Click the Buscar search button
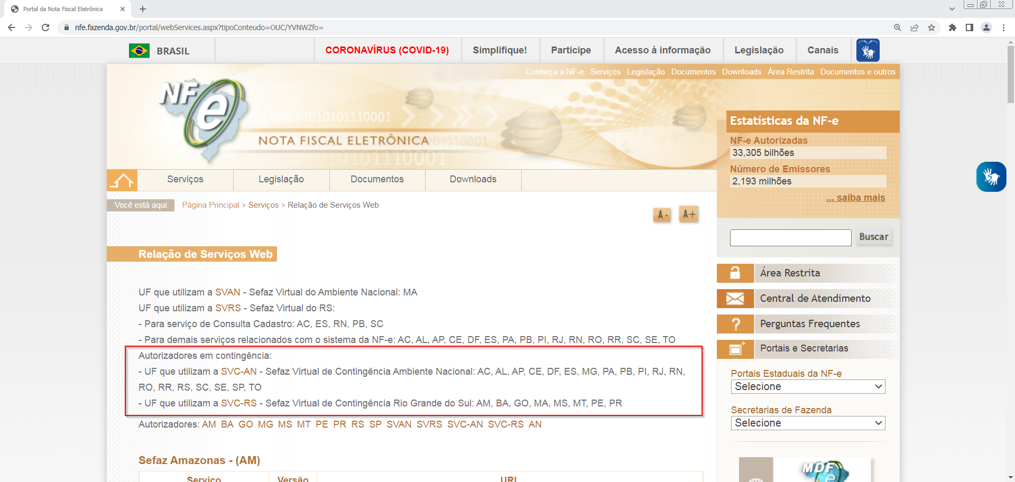 click(x=873, y=237)
